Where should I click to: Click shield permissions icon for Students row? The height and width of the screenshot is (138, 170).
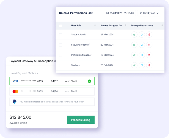pos(142,65)
